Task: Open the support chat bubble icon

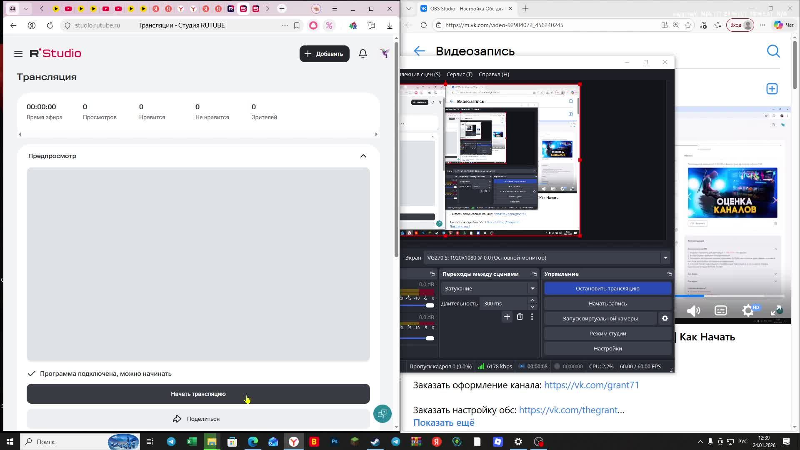Action: tap(382, 414)
